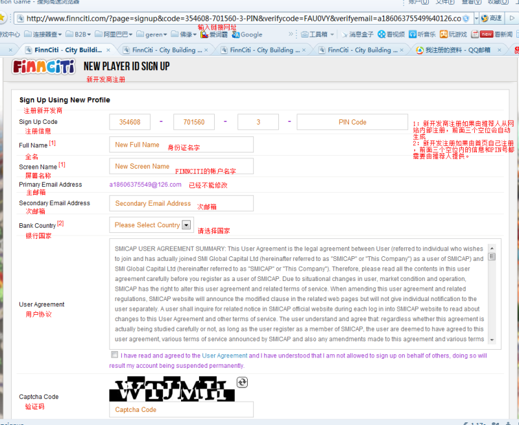Click the Captcha Code input field

tap(182, 409)
